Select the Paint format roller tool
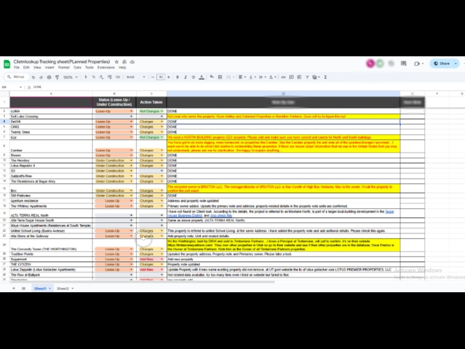The width and height of the screenshot is (465, 349). (x=57, y=77)
